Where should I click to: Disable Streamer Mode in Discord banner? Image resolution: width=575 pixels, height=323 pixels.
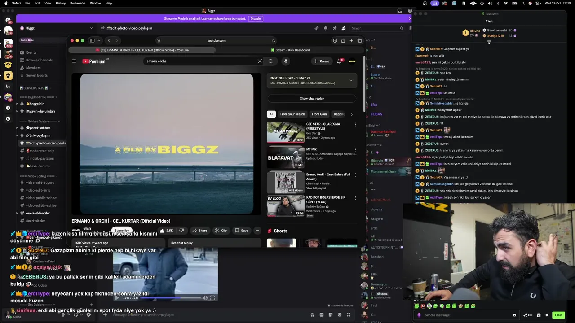pyautogui.click(x=256, y=19)
